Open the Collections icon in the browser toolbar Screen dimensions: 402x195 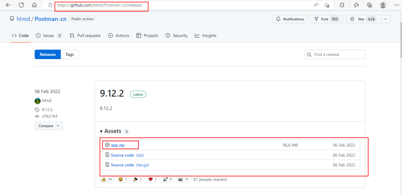[369, 5]
